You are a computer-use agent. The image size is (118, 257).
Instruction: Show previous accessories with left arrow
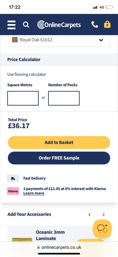tap(89, 215)
